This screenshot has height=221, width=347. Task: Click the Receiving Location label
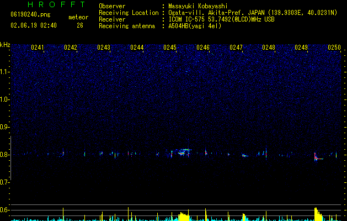pyautogui.click(x=129, y=13)
